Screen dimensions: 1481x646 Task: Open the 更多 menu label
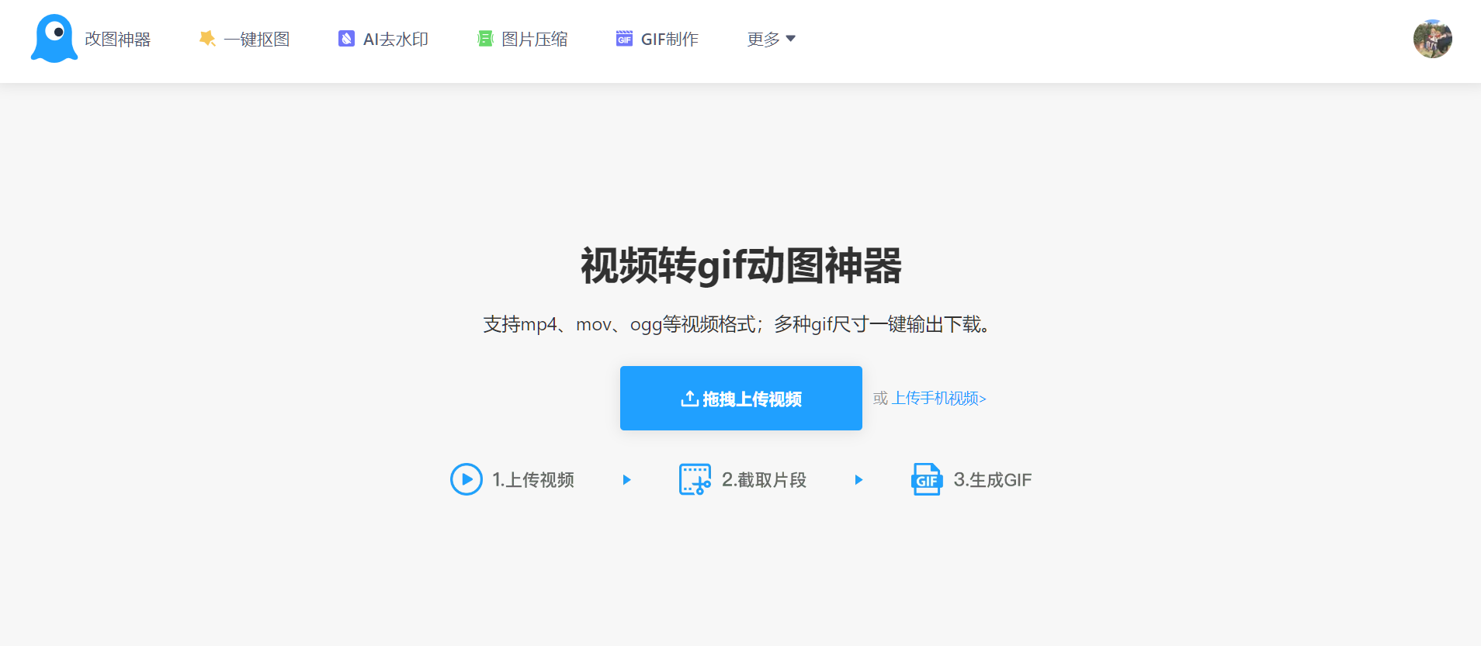[763, 39]
